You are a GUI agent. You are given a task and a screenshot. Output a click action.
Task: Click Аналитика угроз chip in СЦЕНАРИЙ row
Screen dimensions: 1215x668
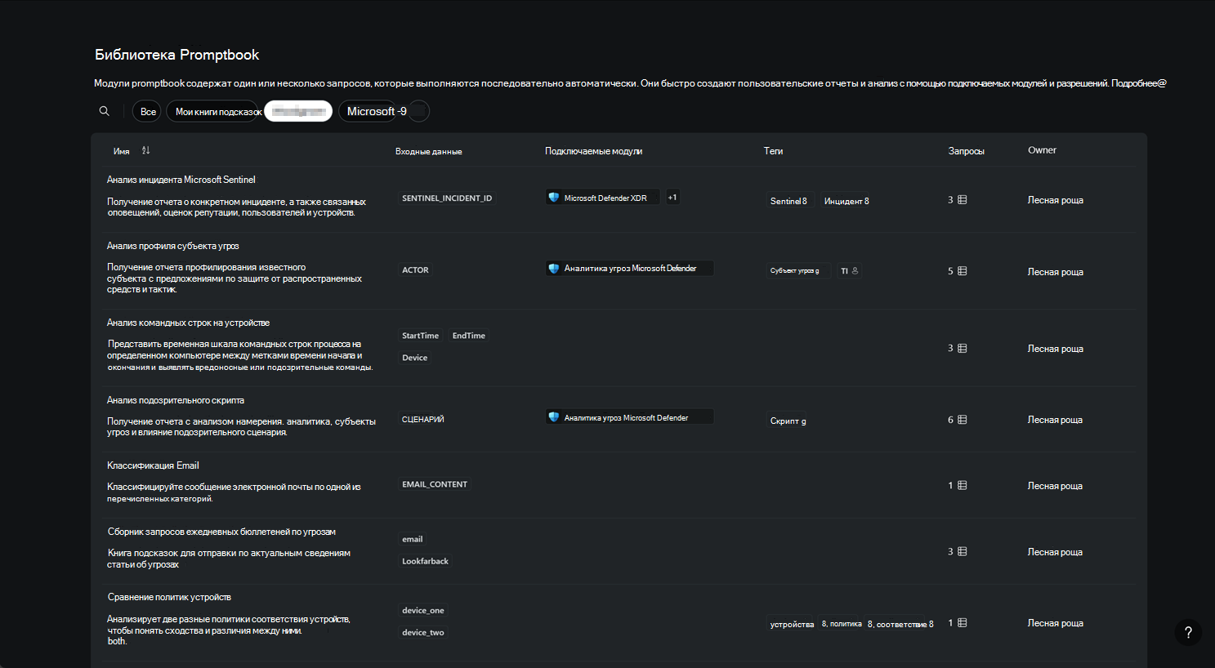[x=629, y=417]
